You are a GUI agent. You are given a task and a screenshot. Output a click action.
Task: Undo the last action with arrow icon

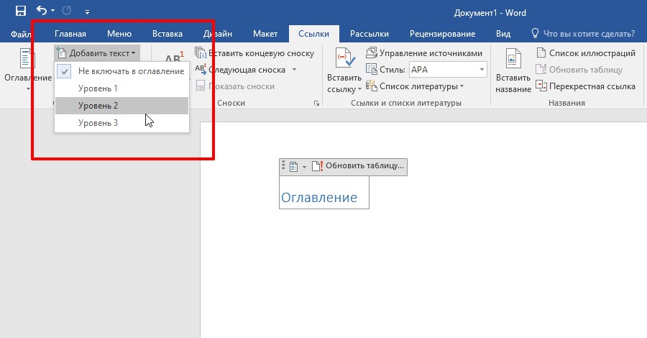click(41, 10)
